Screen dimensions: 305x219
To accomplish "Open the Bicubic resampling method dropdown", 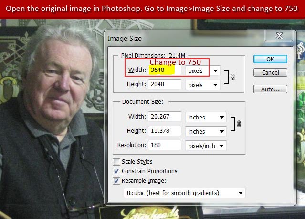I will [185, 193].
